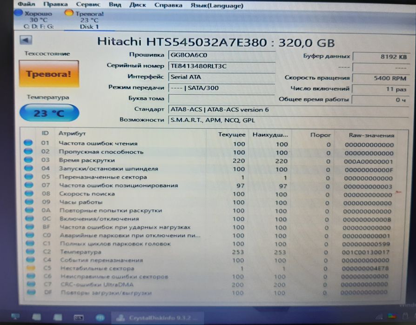This screenshot has height=325, width=416.
Task: Click status icon for BF shock error row
Action: pos(30,226)
